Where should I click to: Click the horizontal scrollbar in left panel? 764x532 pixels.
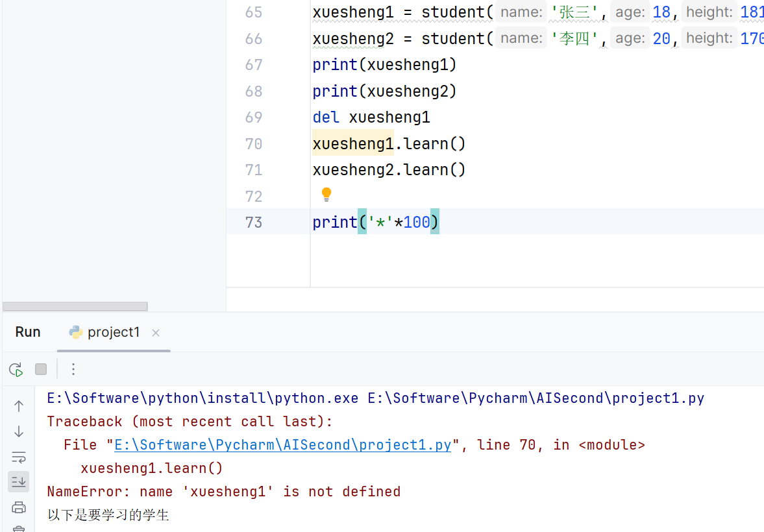[x=75, y=306]
